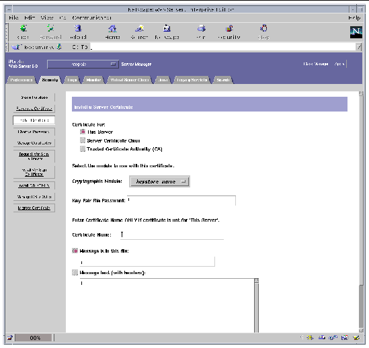Select the This Server radio button

[83, 132]
